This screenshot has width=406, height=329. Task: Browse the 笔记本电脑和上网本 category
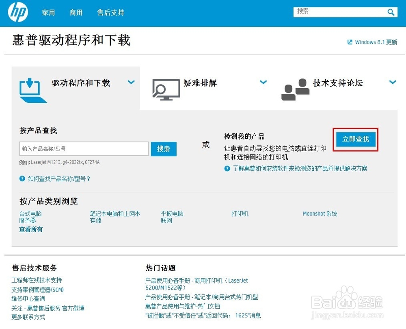point(115,214)
